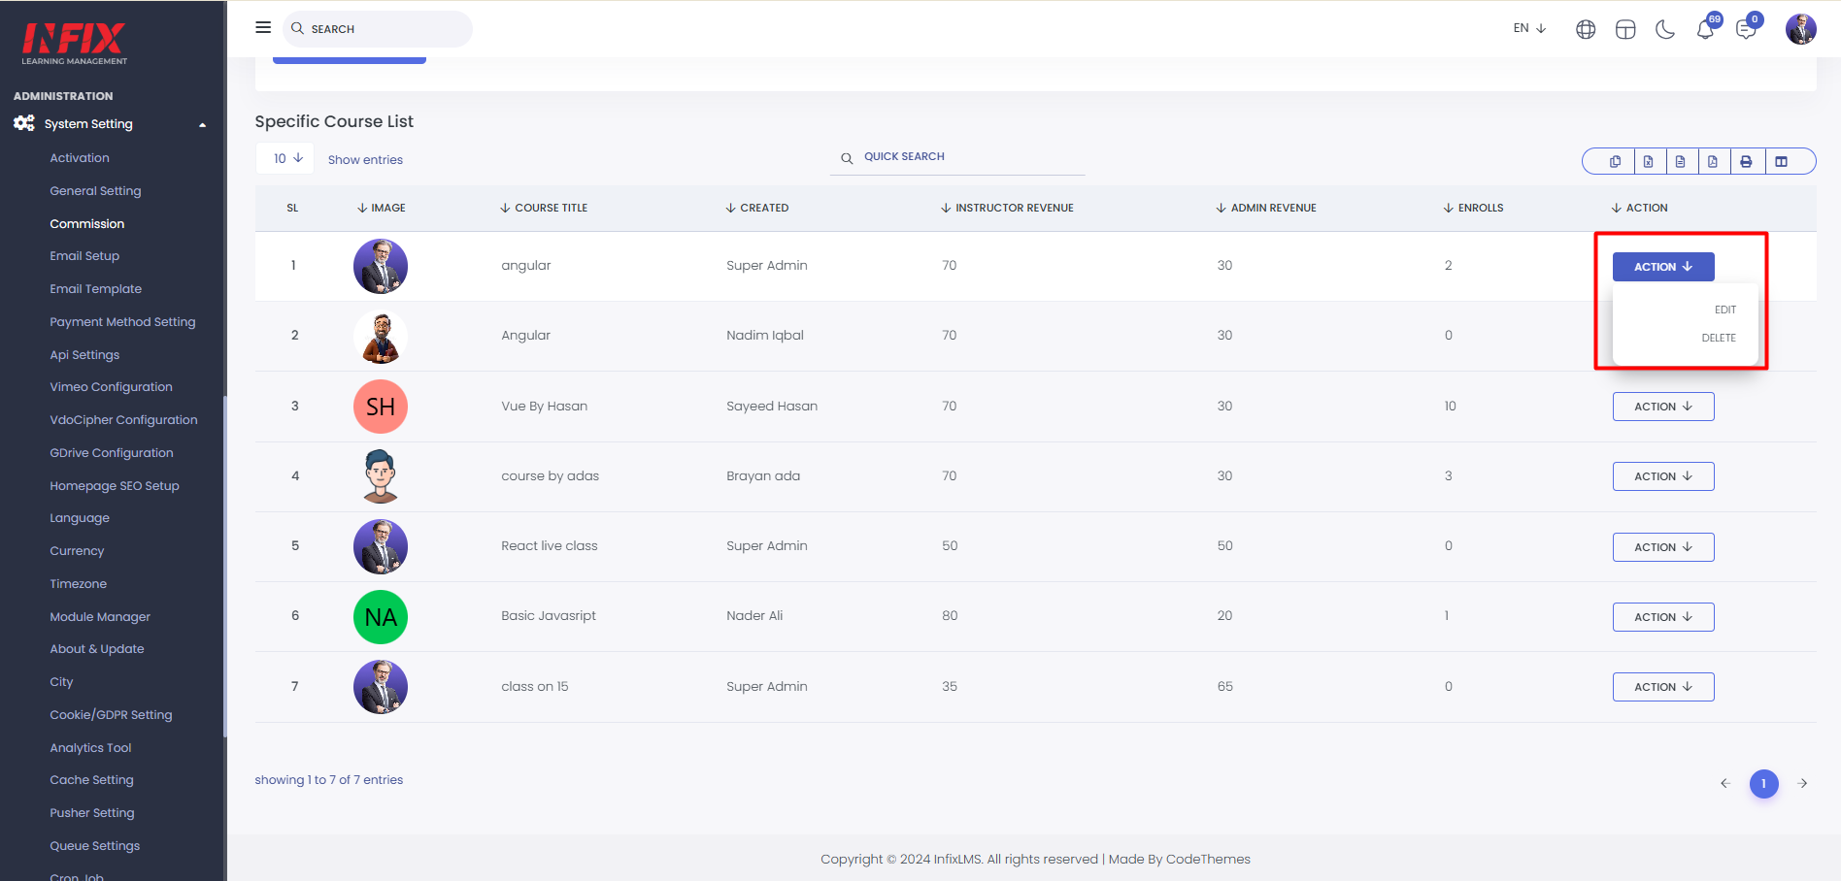Sort table by Created column
The image size is (1841, 881).
click(x=757, y=208)
